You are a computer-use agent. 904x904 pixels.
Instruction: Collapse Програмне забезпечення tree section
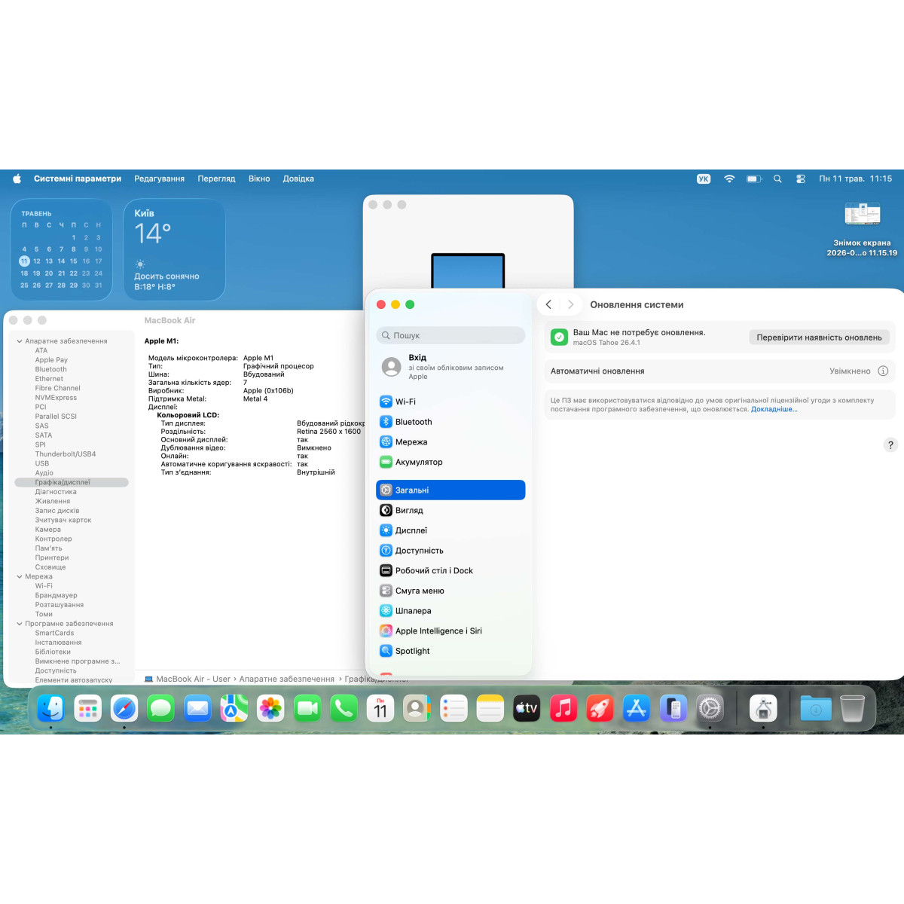tap(20, 624)
